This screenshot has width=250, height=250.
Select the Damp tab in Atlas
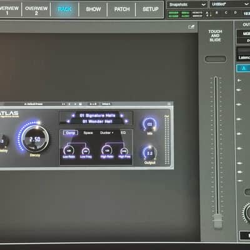pos(71,132)
